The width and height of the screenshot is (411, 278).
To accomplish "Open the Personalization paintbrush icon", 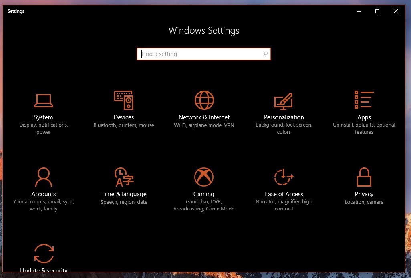I will (284, 101).
